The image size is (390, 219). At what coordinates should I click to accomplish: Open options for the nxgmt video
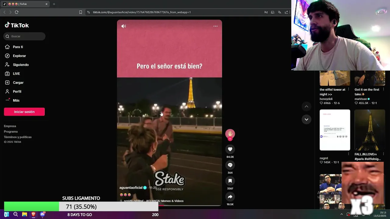349,154
